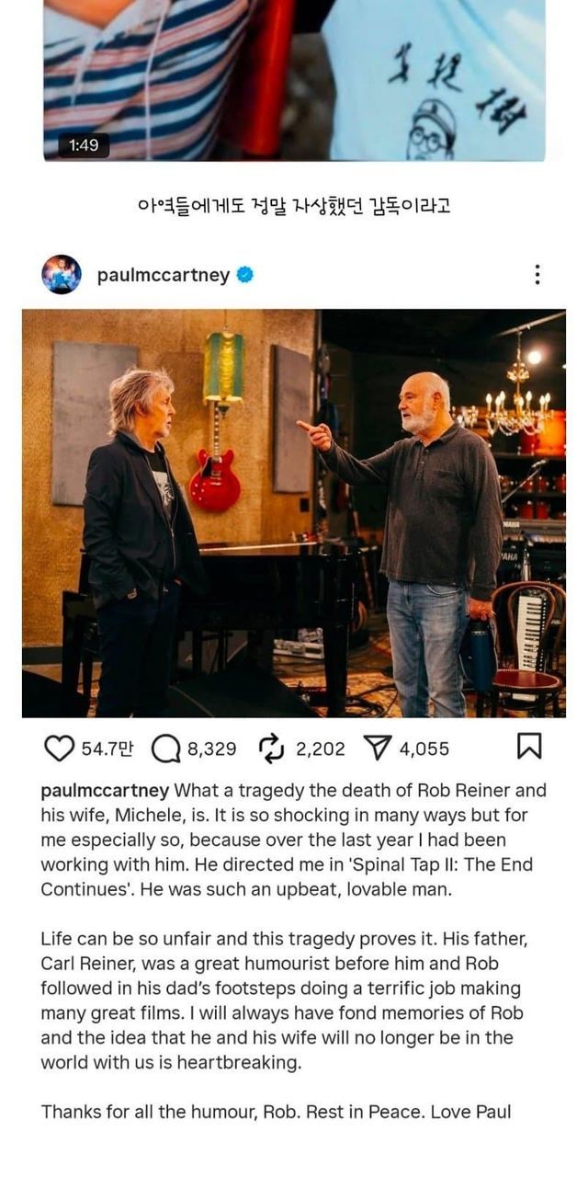588x1177 pixels.
Task: Open comments via speech bubble icon
Action: (165, 748)
